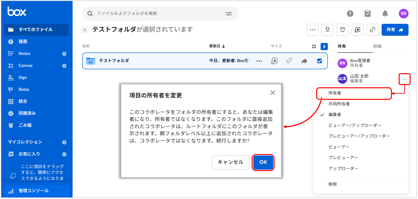Open the help question mark icon

350,13
